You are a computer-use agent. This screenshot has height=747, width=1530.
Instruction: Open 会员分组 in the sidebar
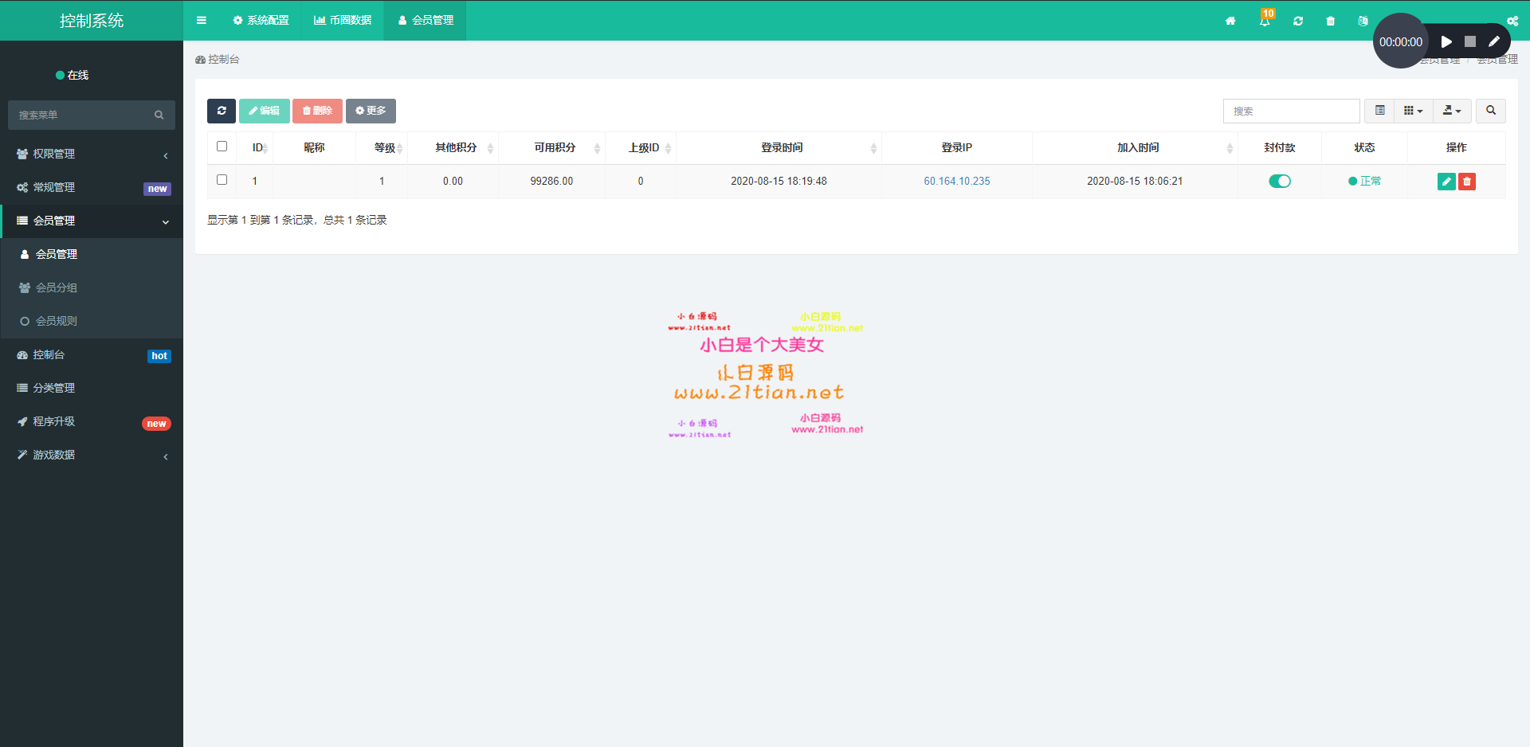[57, 287]
